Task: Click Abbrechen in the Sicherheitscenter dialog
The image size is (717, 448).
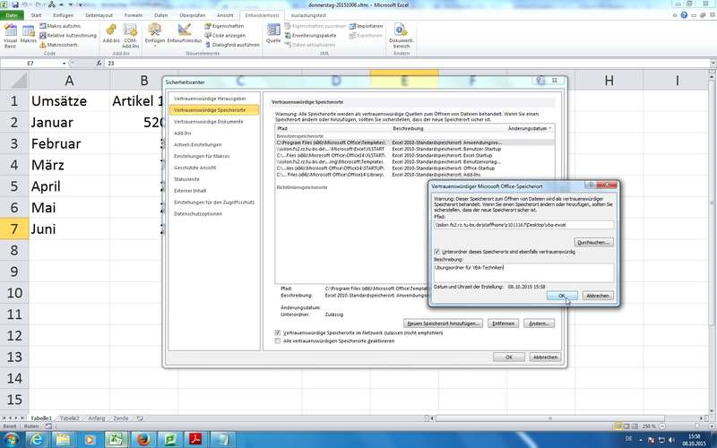Action: [545, 357]
